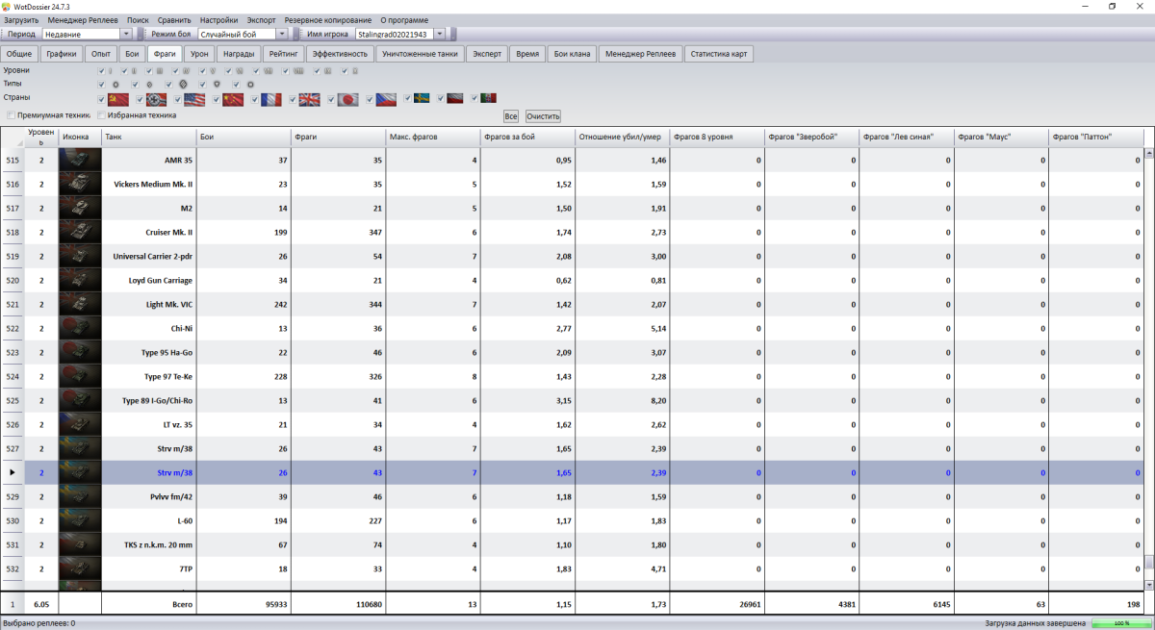Click the Czech flag nation filter
The height and width of the screenshot is (630, 1155).
click(x=385, y=99)
